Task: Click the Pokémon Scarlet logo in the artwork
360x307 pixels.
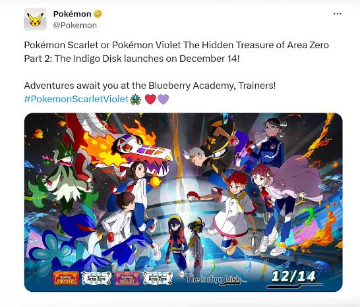Action: pos(66,278)
